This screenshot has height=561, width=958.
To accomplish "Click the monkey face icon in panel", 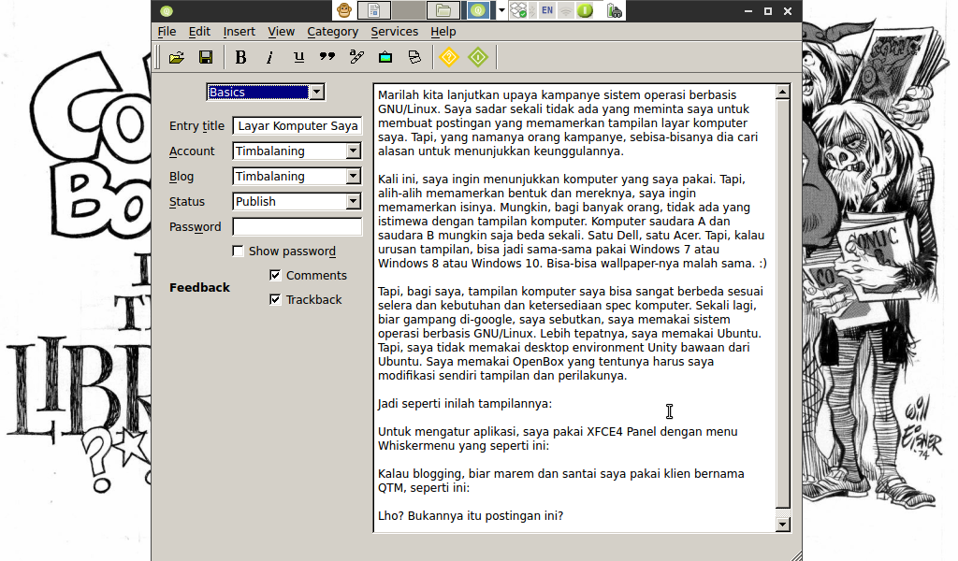I will click(344, 10).
